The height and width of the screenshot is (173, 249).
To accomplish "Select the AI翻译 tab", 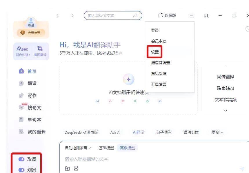I will pyautogui.click(x=139, y=132).
